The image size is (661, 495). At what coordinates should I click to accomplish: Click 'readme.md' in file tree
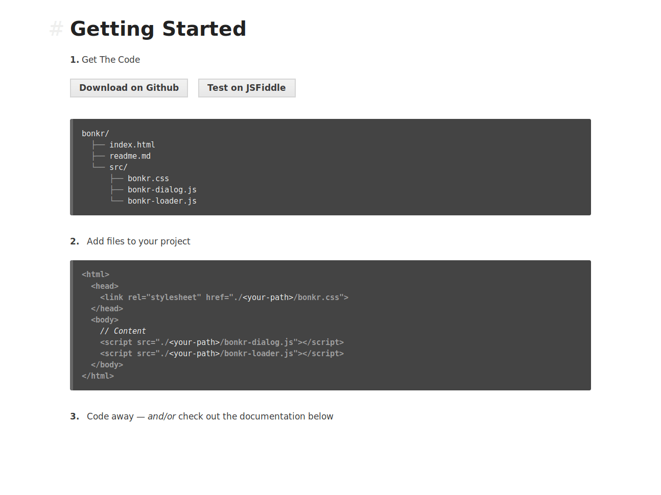click(130, 156)
